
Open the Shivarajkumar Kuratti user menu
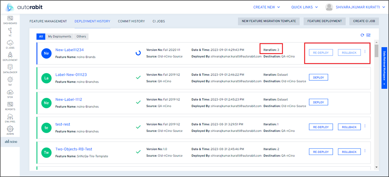[357, 7]
